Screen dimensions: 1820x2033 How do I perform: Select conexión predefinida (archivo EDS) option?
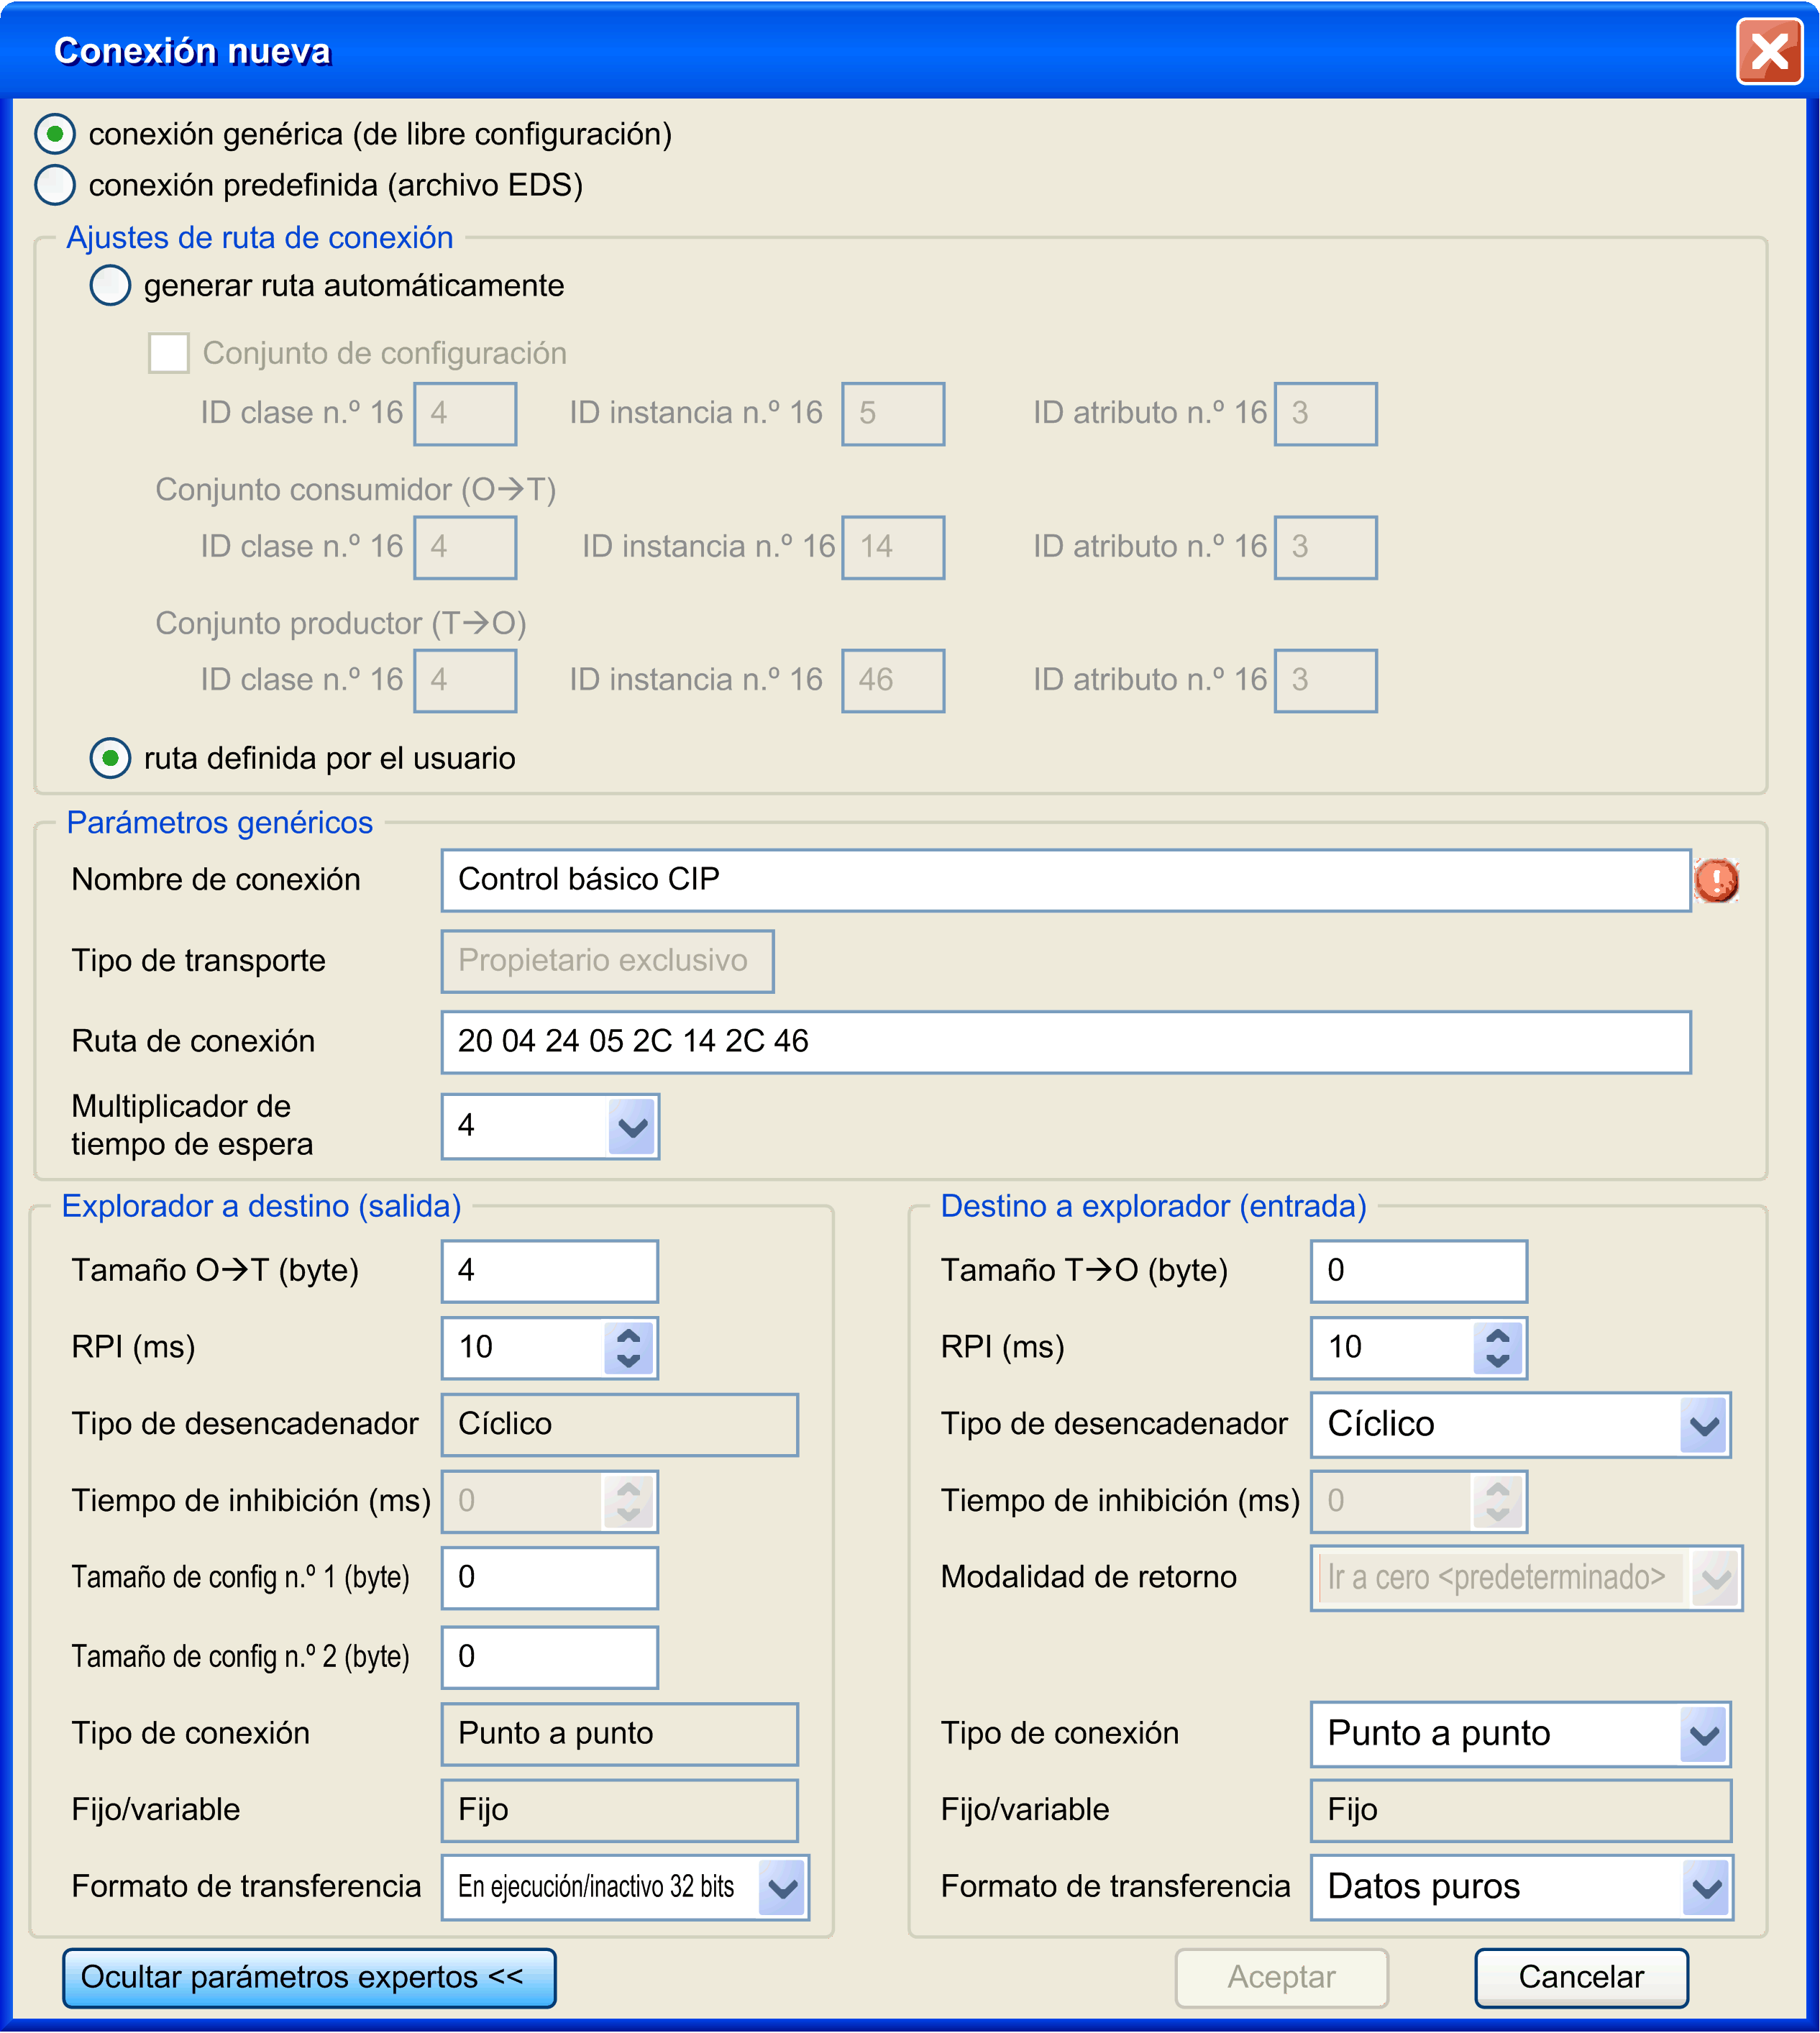(55, 185)
